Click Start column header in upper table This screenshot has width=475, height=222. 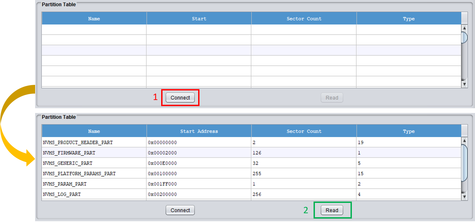[x=199, y=19]
